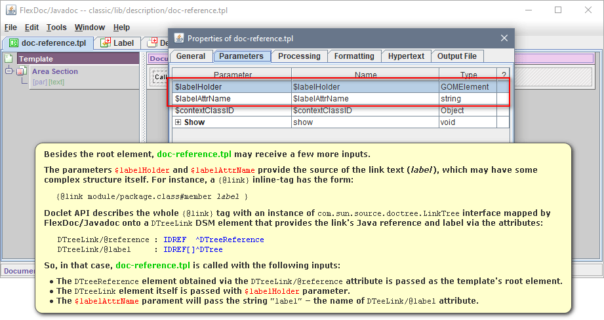604x320 pixels.
Task: Collapse the Area Section tree node
Action: tap(9, 71)
